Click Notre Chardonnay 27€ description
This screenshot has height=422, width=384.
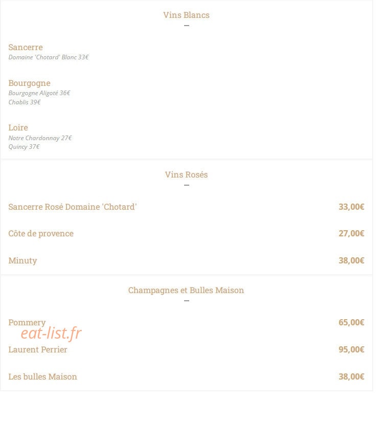pyautogui.click(x=40, y=138)
